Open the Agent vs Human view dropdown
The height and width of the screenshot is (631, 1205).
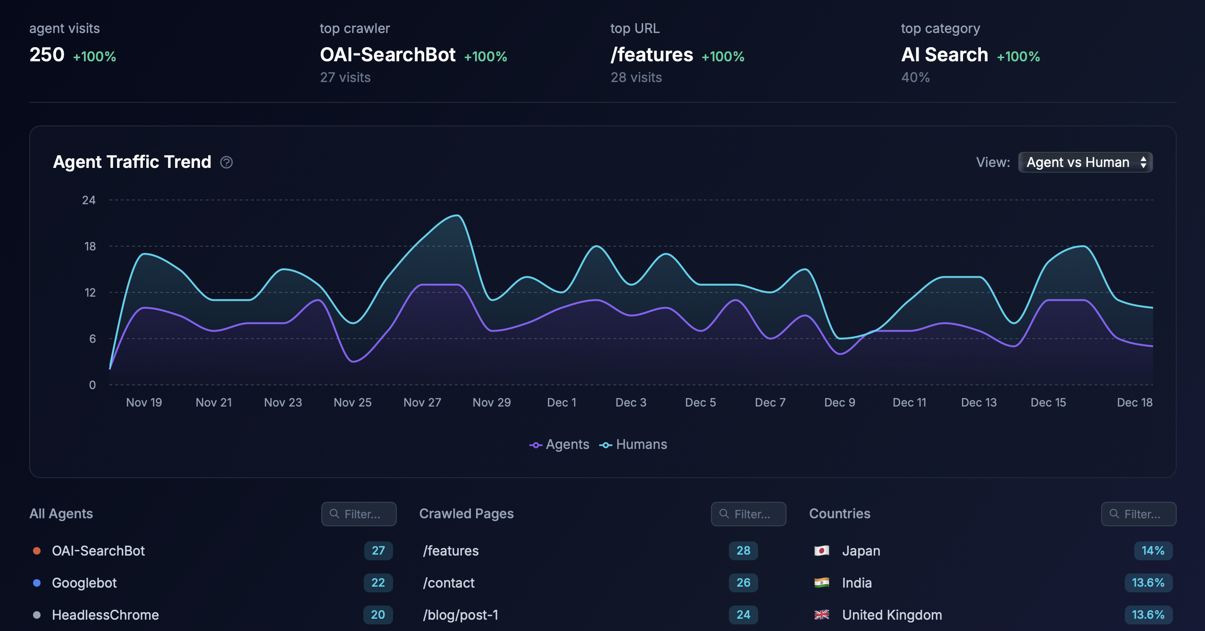point(1085,162)
